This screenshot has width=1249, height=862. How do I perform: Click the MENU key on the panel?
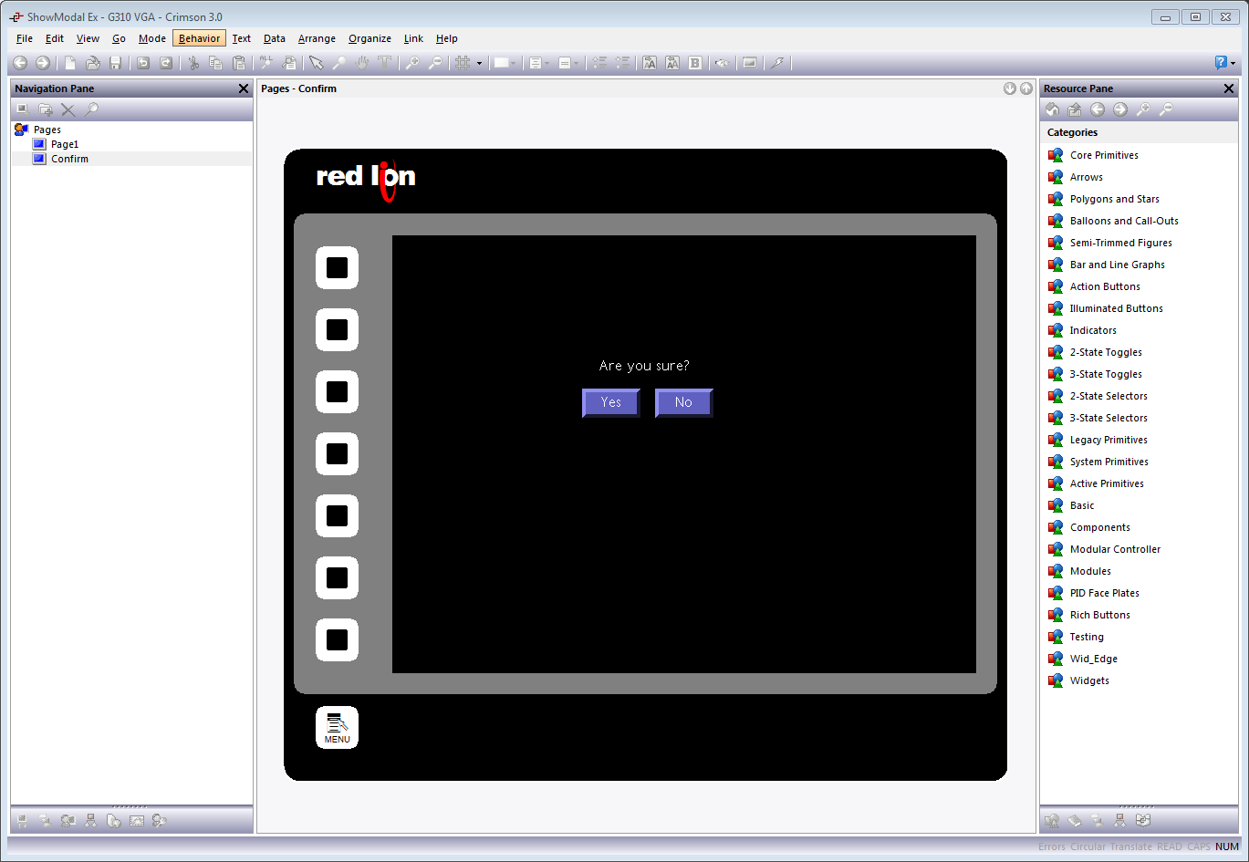(337, 727)
